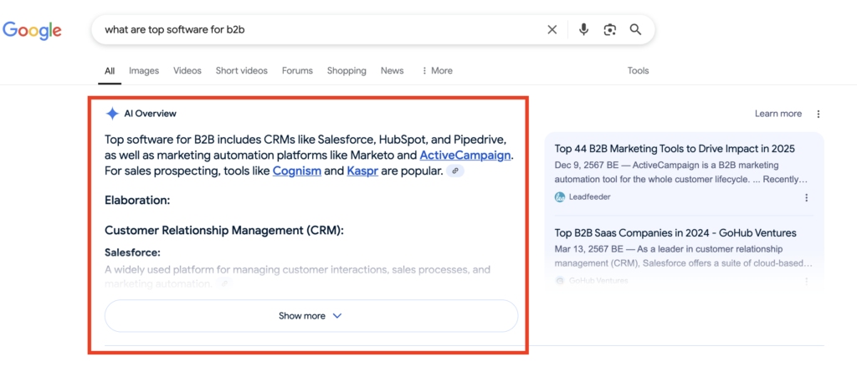The width and height of the screenshot is (857, 372).
Task: Open the Google logo homepage link
Action: [32, 29]
